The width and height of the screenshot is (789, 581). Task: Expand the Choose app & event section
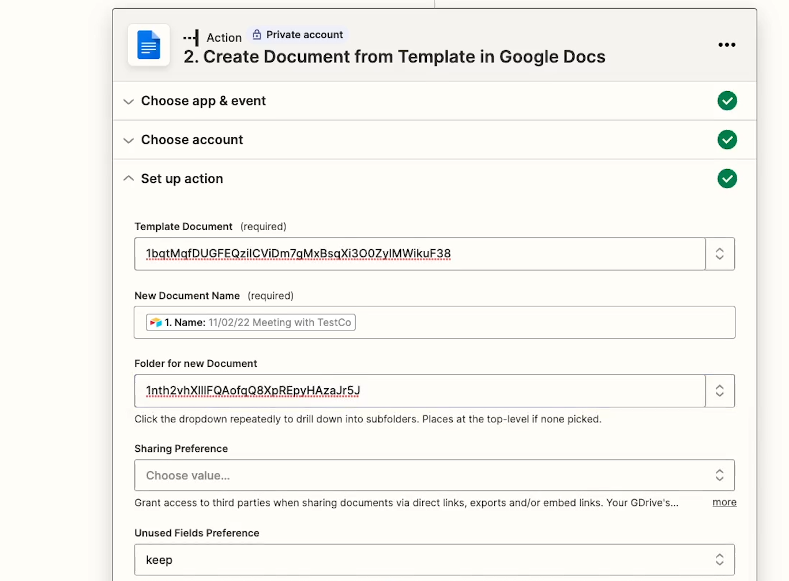(434, 101)
